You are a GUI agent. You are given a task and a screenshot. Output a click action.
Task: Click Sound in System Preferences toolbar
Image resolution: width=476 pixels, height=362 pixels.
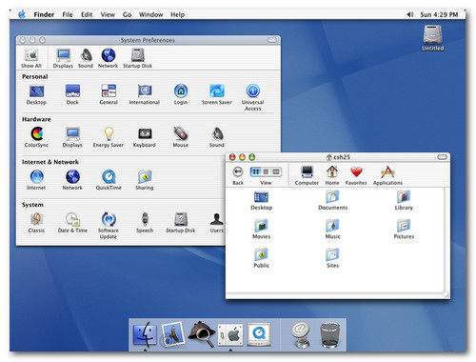(x=86, y=58)
